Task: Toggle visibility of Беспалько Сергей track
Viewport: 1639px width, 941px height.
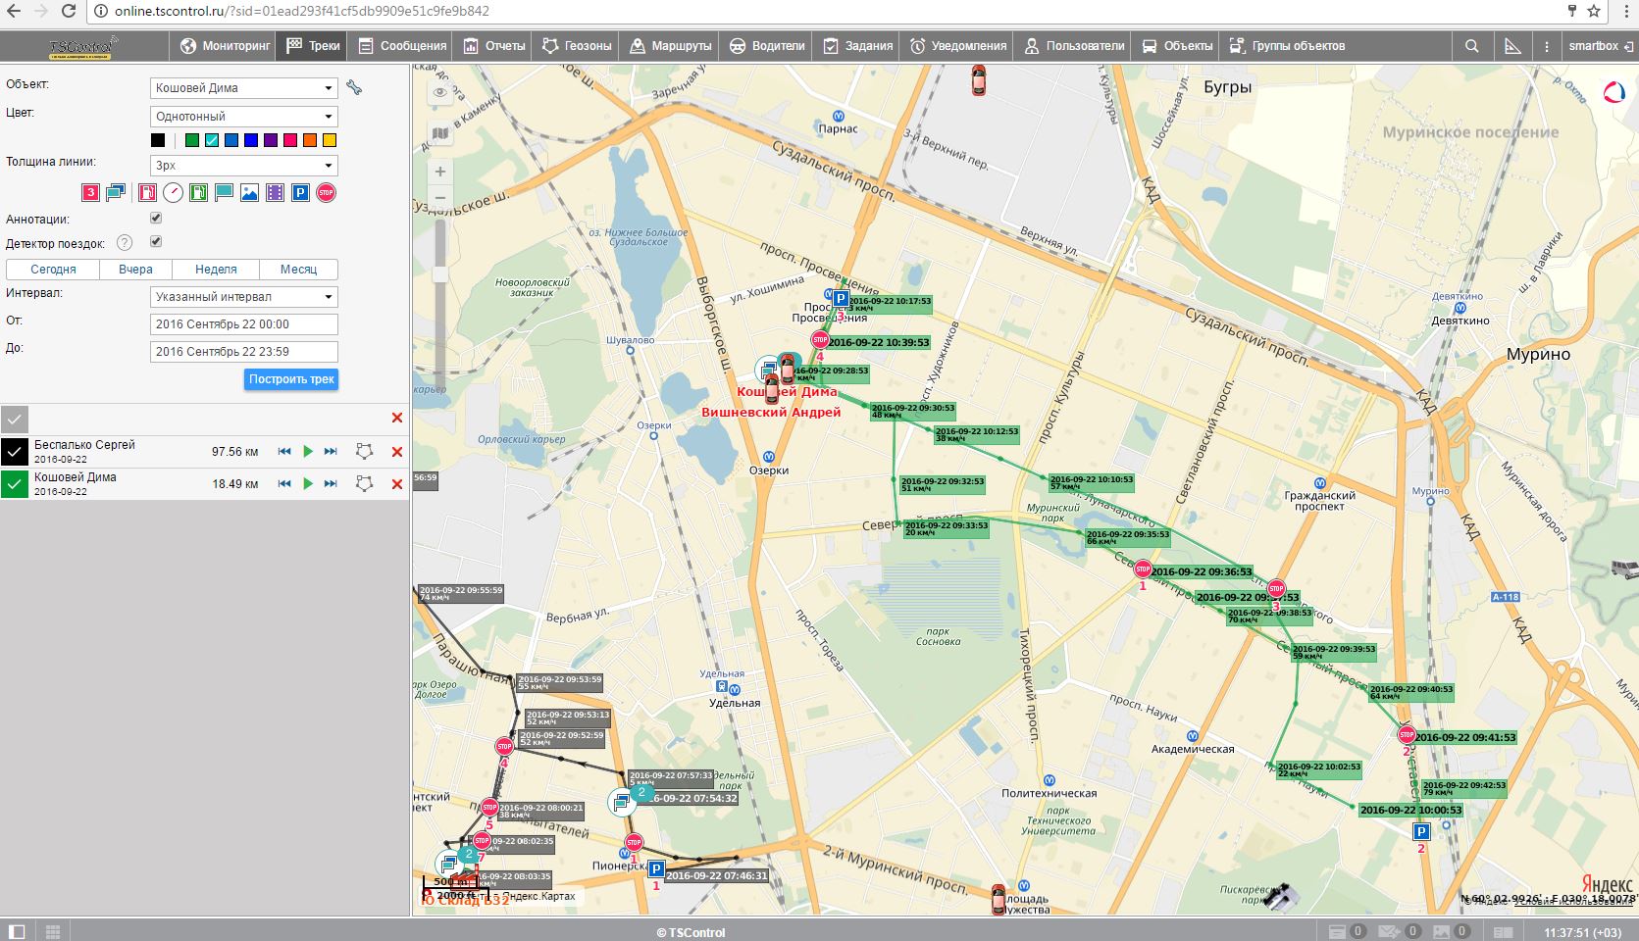Action: tap(15, 452)
